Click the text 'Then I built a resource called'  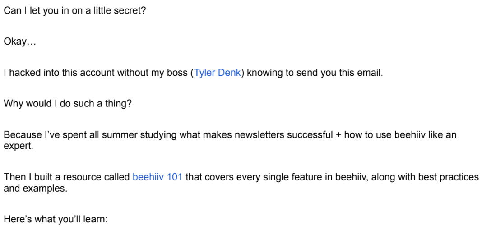[x=67, y=177]
